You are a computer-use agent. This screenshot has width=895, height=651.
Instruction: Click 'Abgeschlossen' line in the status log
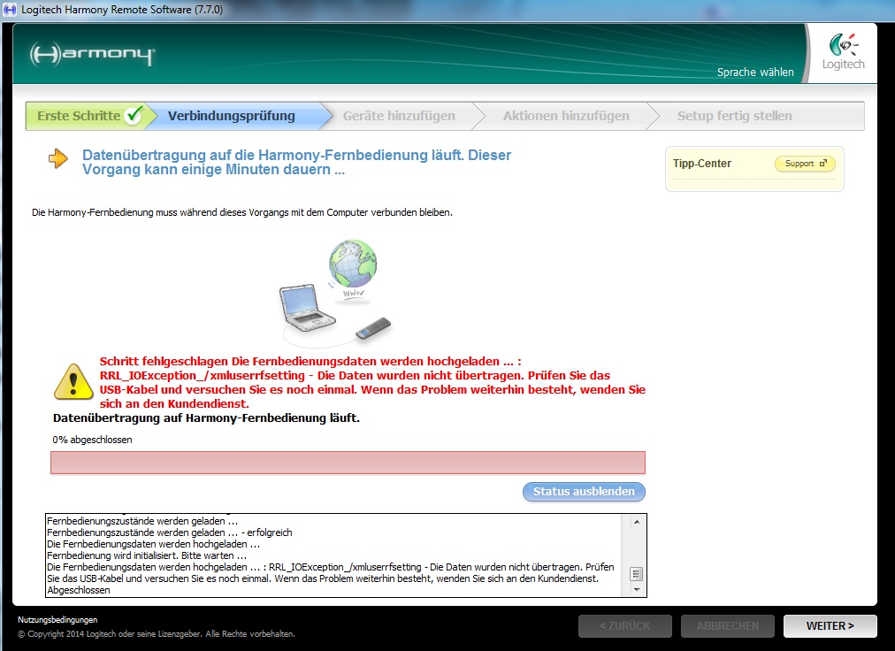coord(79,590)
